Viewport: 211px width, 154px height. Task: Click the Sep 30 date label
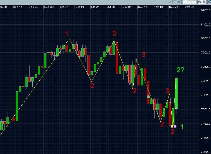(x=49, y=7)
